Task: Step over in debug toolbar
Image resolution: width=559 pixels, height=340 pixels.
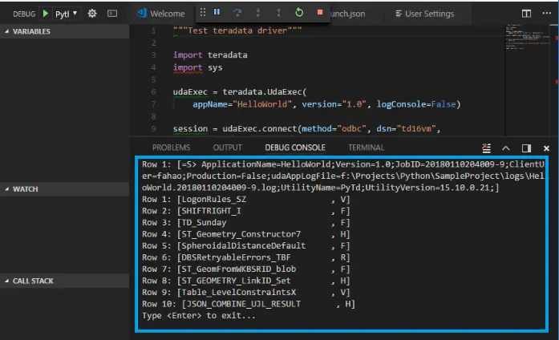Action: click(237, 13)
